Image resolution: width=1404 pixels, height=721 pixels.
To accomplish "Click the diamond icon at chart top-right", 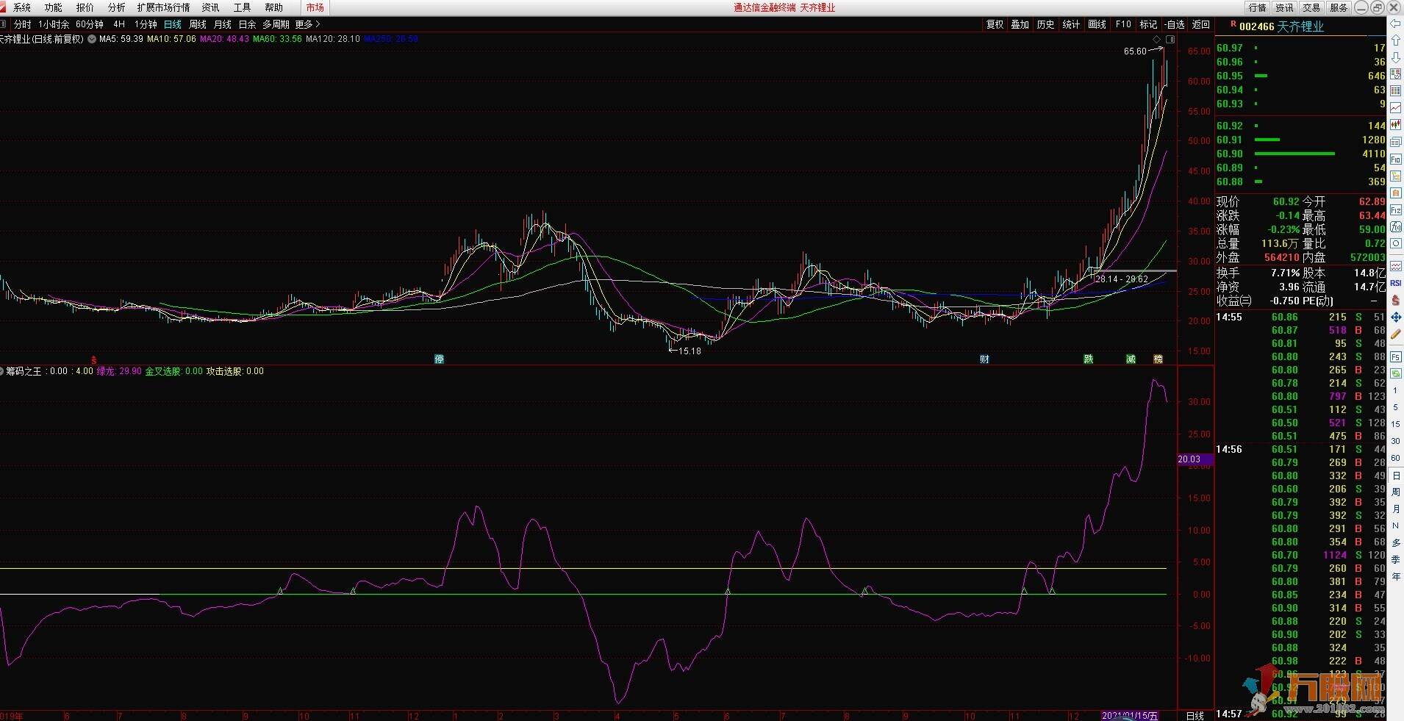I will coord(1157,39).
